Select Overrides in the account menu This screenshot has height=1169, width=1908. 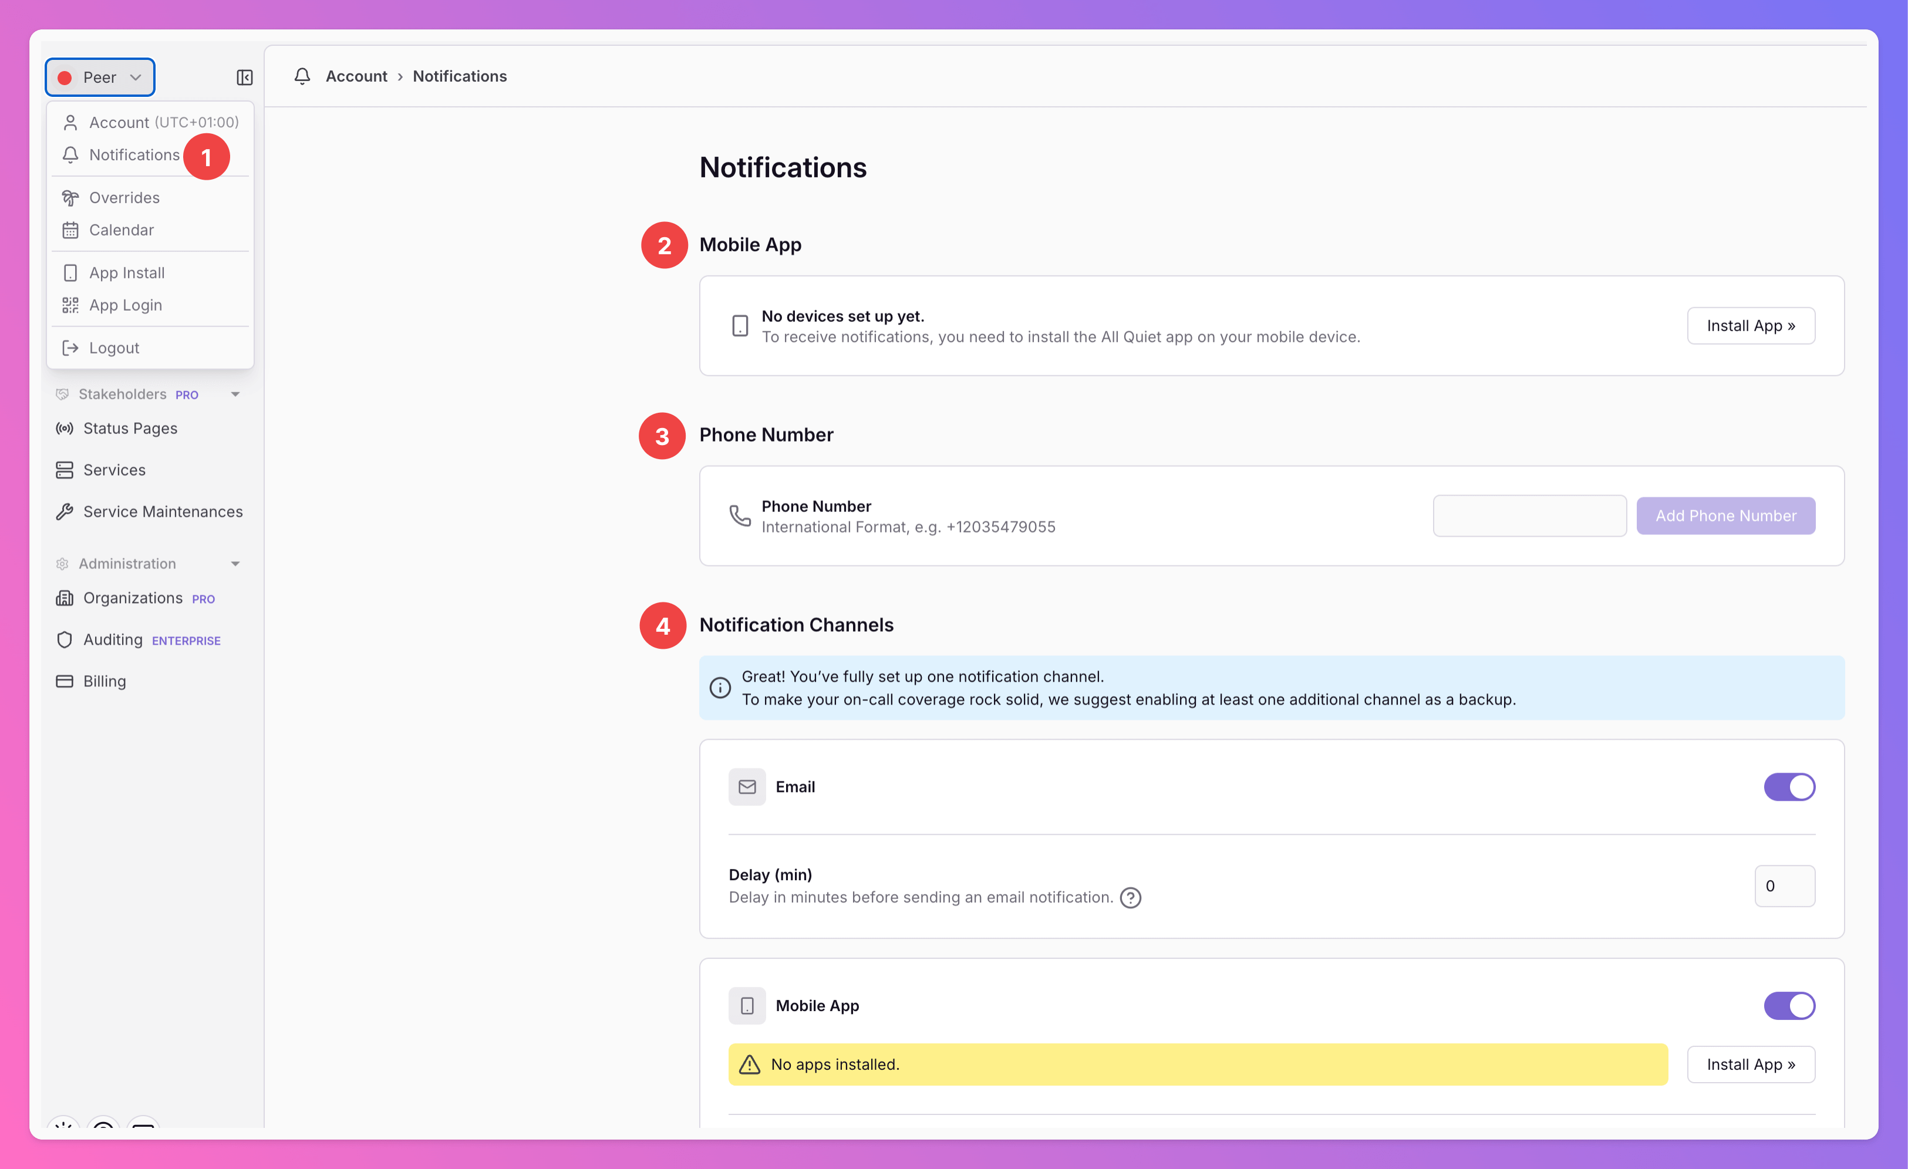click(124, 197)
